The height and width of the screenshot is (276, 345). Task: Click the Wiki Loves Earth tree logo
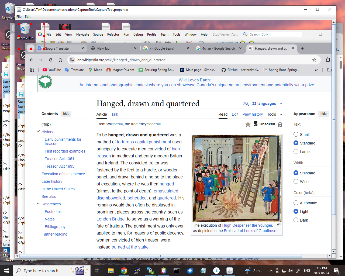pyautogui.click(x=45, y=82)
